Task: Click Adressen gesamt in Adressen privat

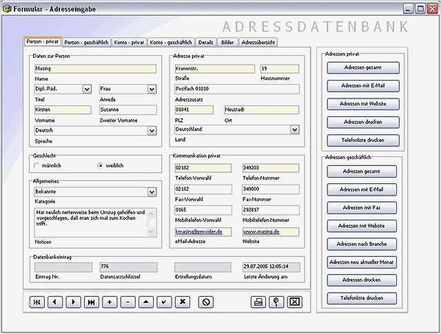Action: coord(363,67)
